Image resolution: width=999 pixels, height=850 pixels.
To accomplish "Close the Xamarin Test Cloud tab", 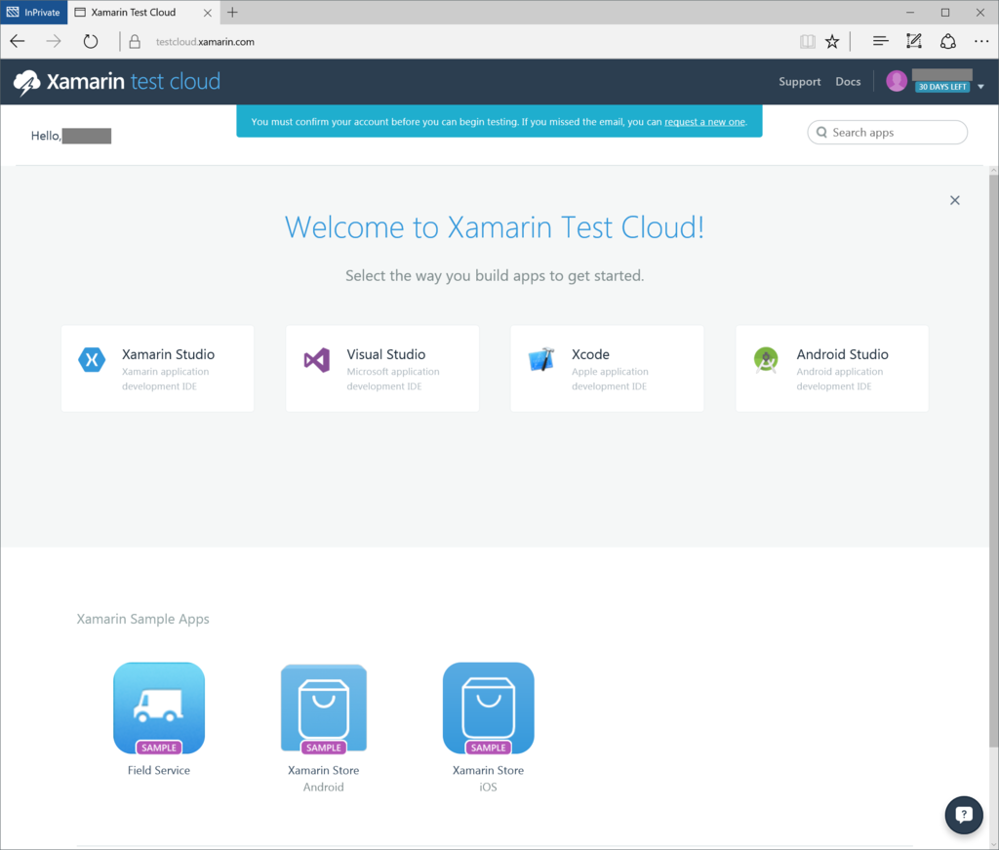I will pyautogui.click(x=207, y=12).
